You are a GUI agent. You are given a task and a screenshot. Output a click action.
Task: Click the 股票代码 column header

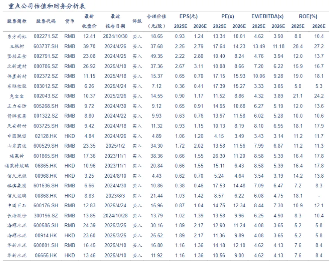[46, 21]
